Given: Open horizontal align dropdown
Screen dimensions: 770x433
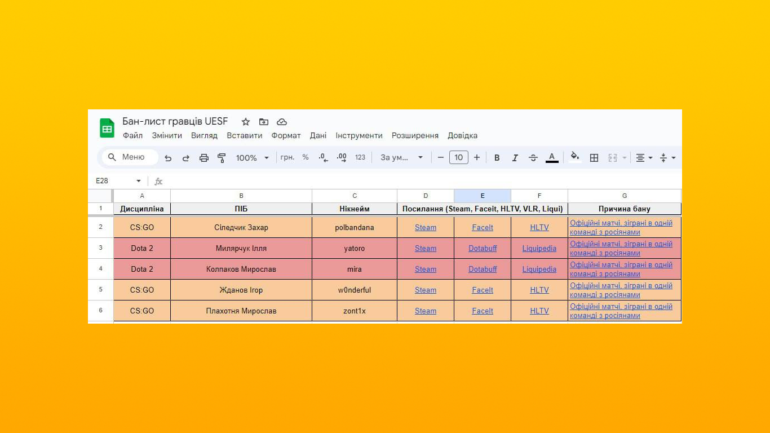Looking at the screenshot, I should [644, 158].
